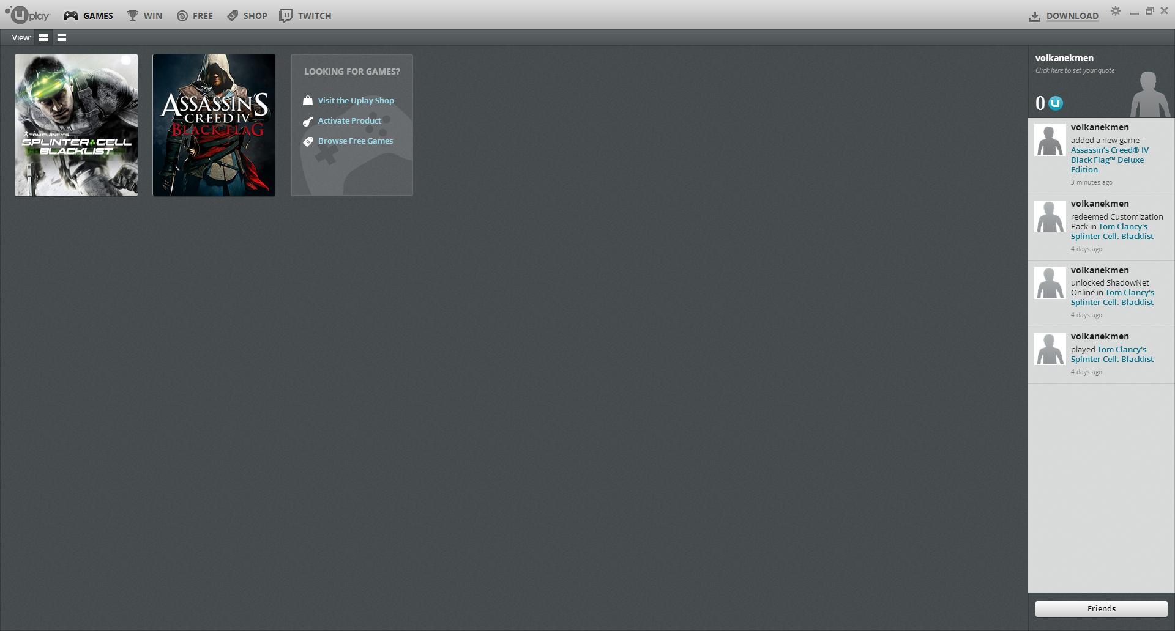
Task: Switch to grid view
Action: coord(43,37)
